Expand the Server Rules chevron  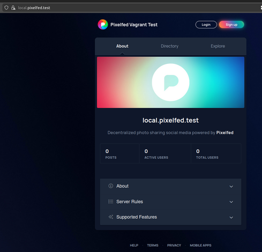coord(231,202)
